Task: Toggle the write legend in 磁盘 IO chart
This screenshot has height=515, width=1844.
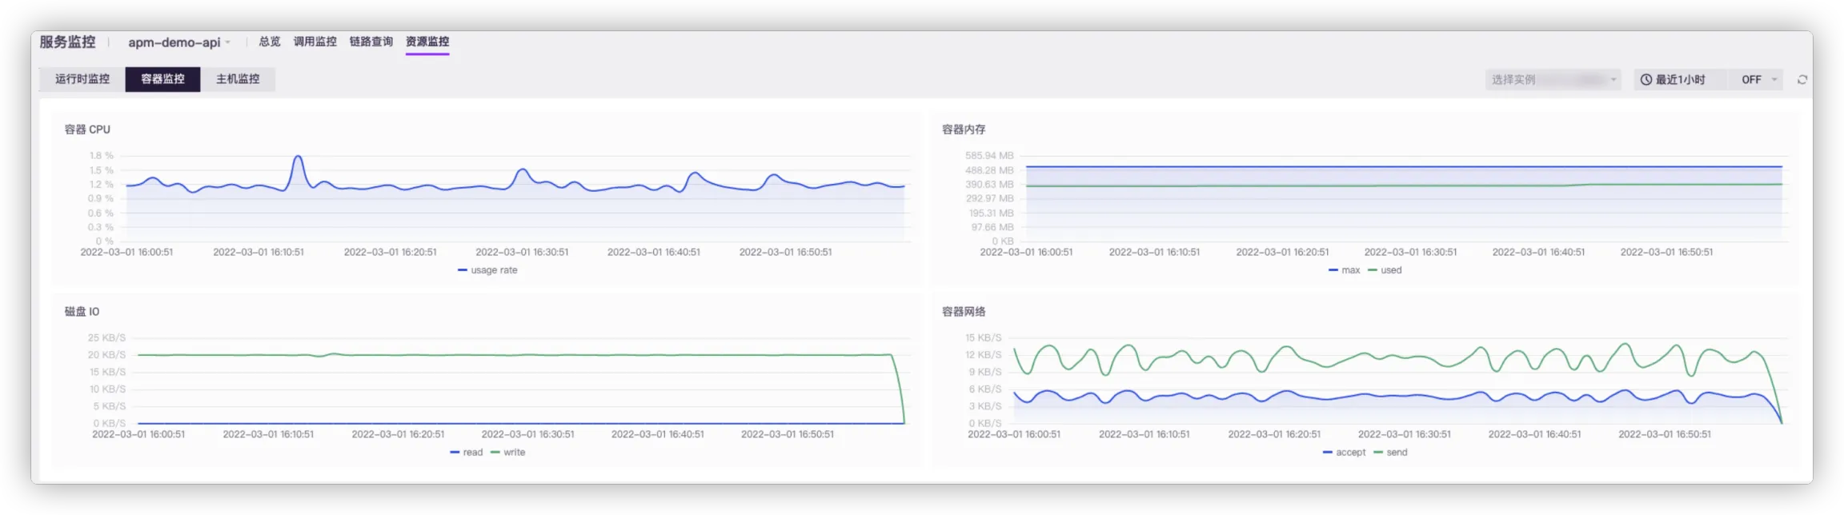Action: point(508,453)
